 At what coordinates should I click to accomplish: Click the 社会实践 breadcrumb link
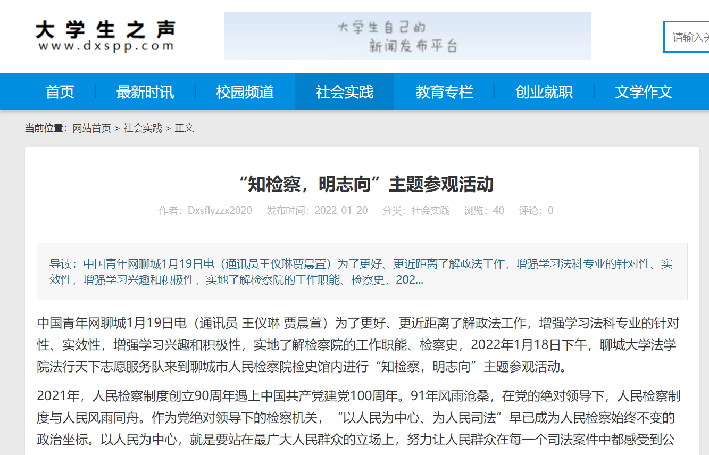pyautogui.click(x=143, y=128)
